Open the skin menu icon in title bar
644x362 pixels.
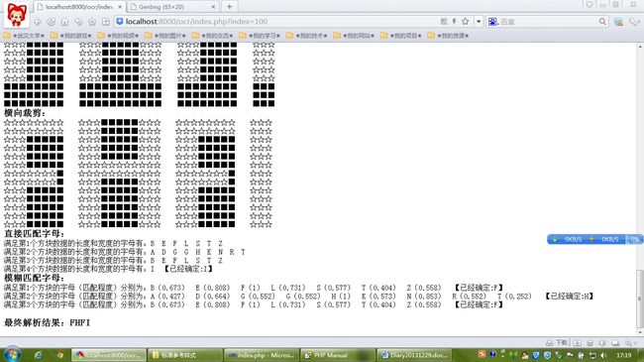pos(590,5)
